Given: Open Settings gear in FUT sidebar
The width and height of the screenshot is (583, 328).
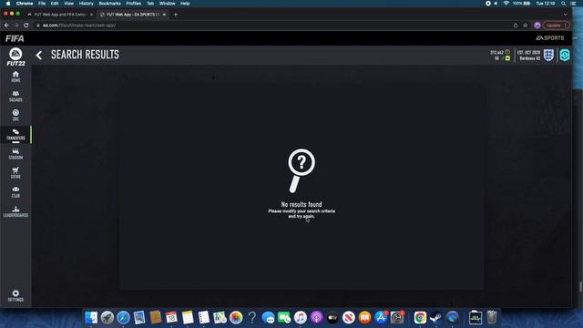Looking at the screenshot, I should click(15, 295).
